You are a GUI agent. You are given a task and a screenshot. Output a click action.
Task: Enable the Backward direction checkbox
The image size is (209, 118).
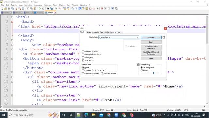point(83,51)
